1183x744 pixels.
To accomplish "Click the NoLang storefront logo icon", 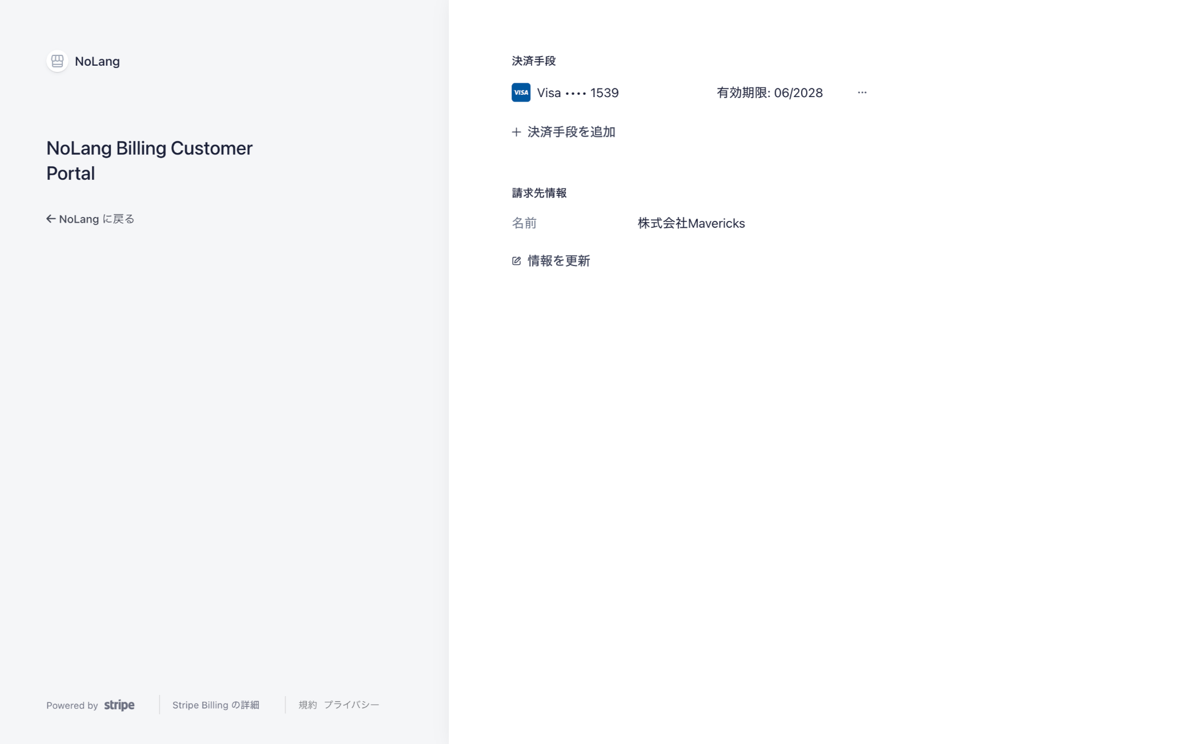I will pos(57,61).
